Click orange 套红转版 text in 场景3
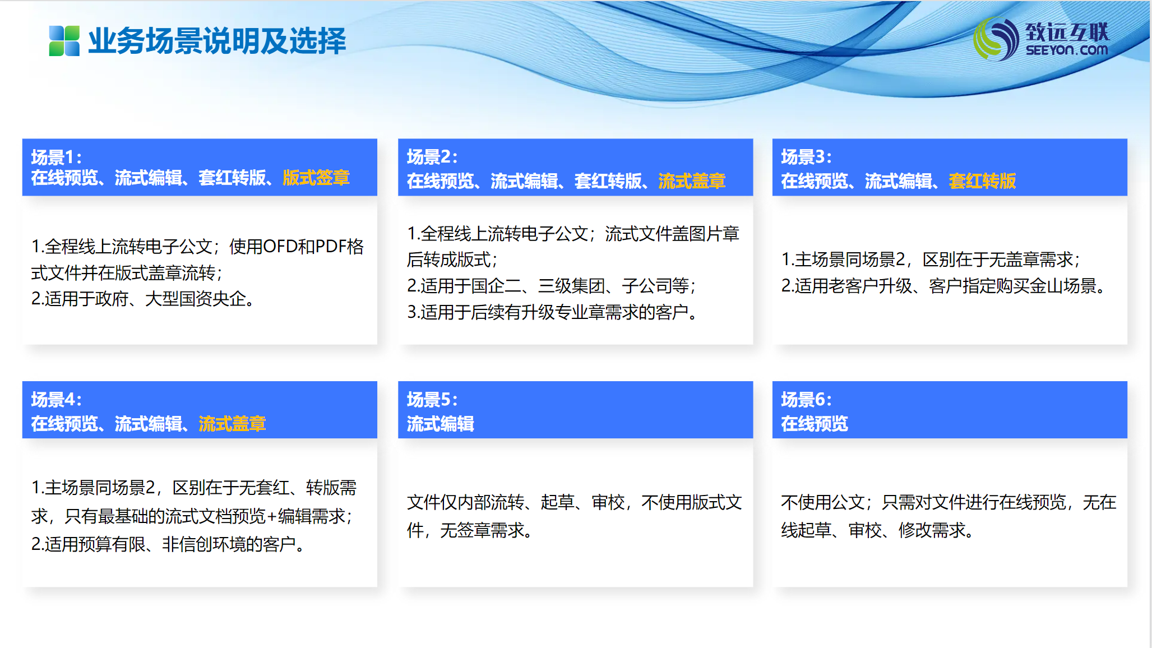This screenshot has height=648, width=1152. point(982,181)
